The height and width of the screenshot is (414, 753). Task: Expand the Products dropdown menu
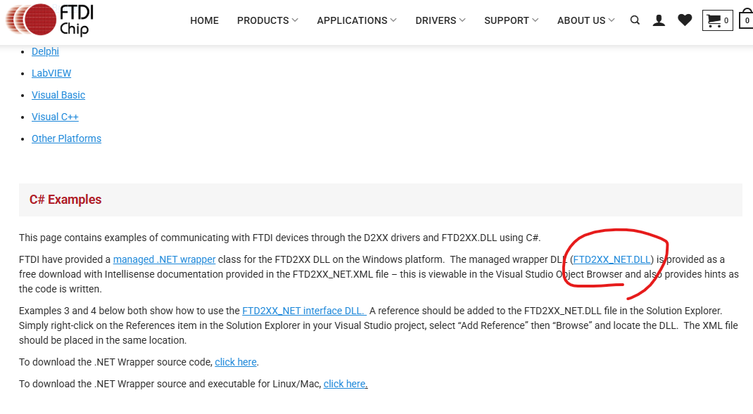[x=267, y=20]
